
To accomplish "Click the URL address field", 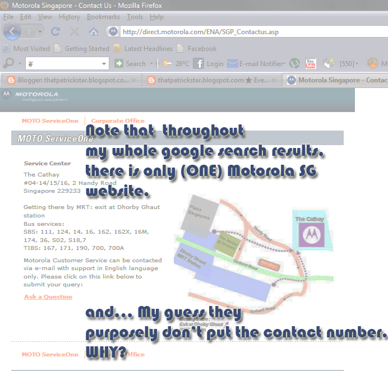I will (x=254, y=32).
